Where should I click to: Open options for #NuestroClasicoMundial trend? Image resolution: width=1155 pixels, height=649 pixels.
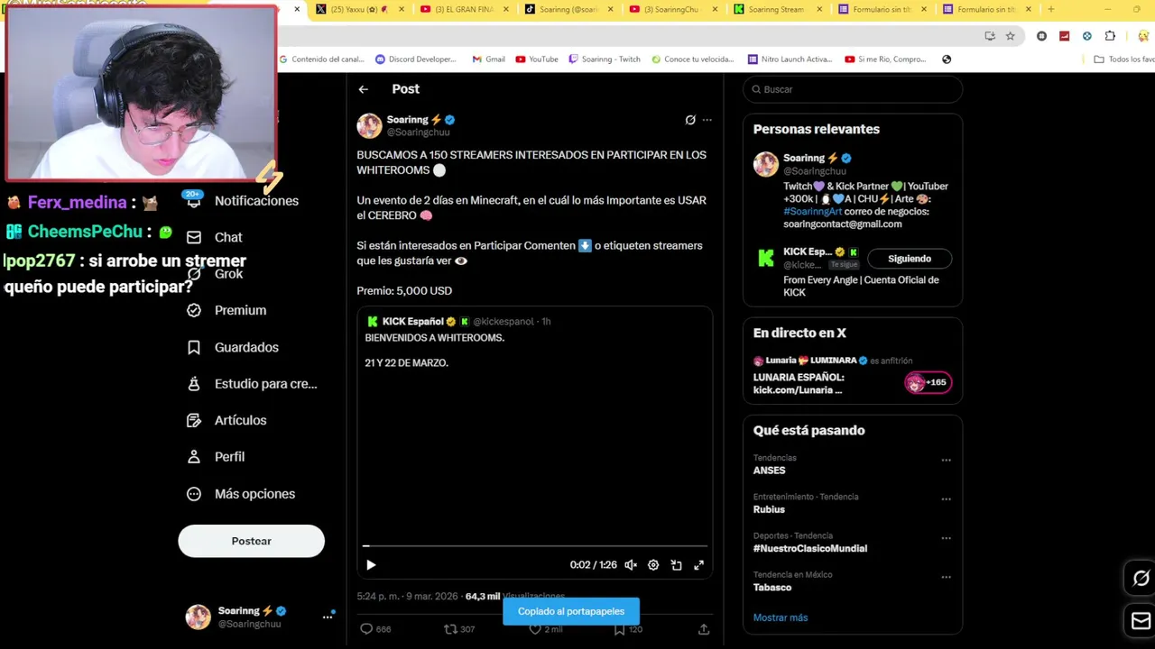coord(946,538)
